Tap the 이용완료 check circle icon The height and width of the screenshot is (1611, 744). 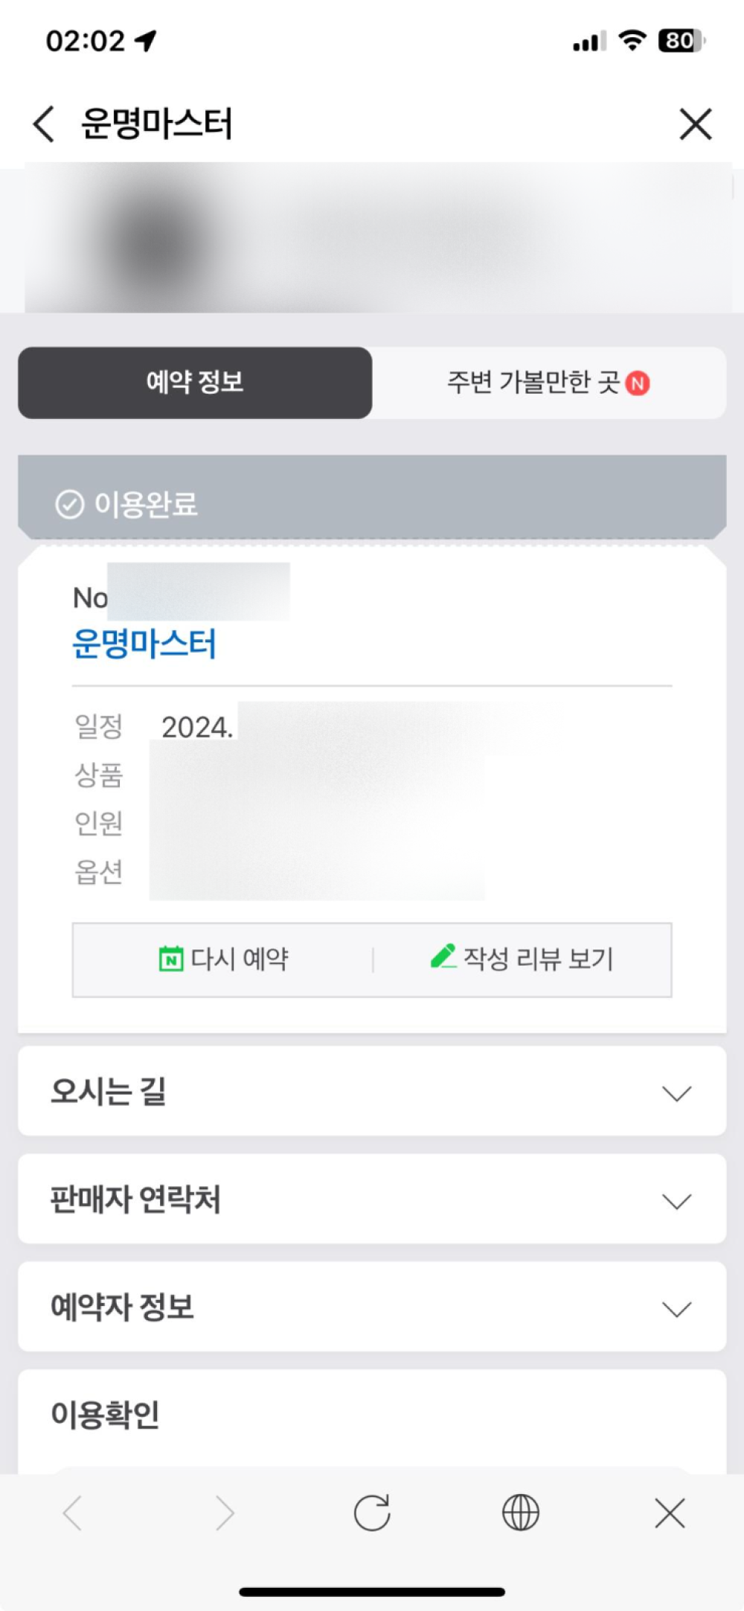tap(70, 505)
